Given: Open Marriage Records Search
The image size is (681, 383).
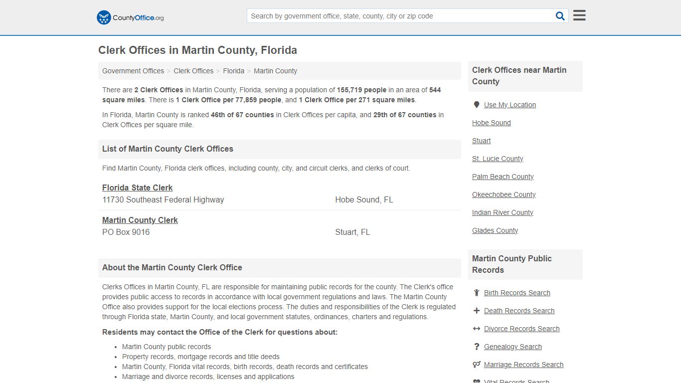Looking at the screenshot, I should click(x=523, y=365).
